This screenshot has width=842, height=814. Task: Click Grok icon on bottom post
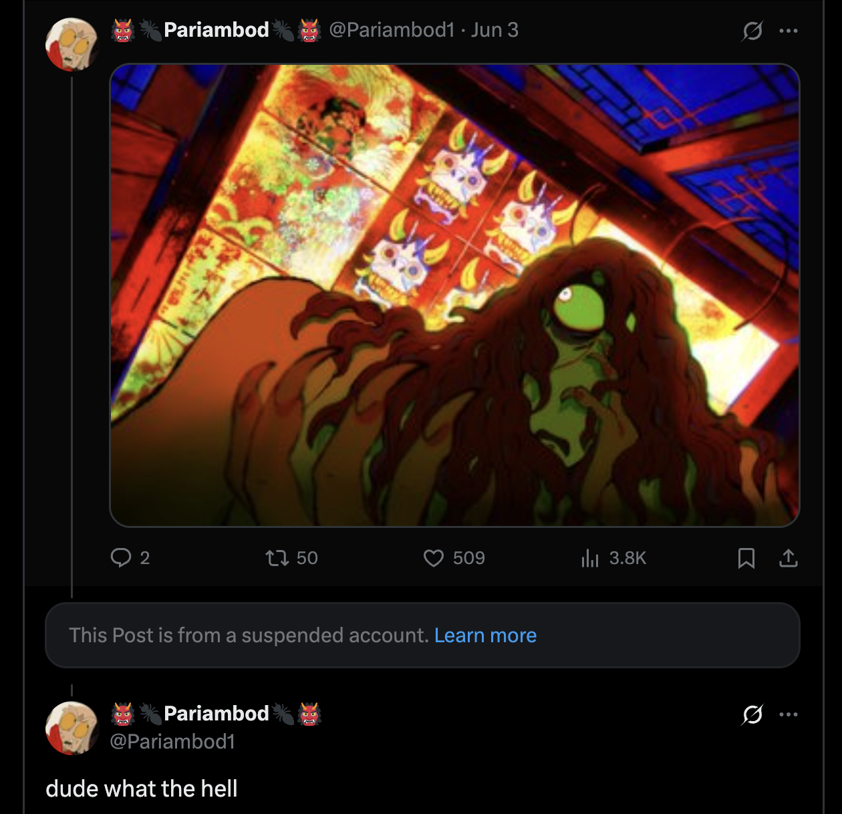(752, 714)
